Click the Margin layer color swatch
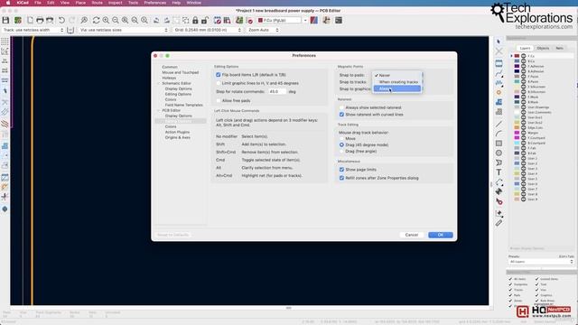The image size is (578, 325). pyautogui.click(x=517, y=133)
